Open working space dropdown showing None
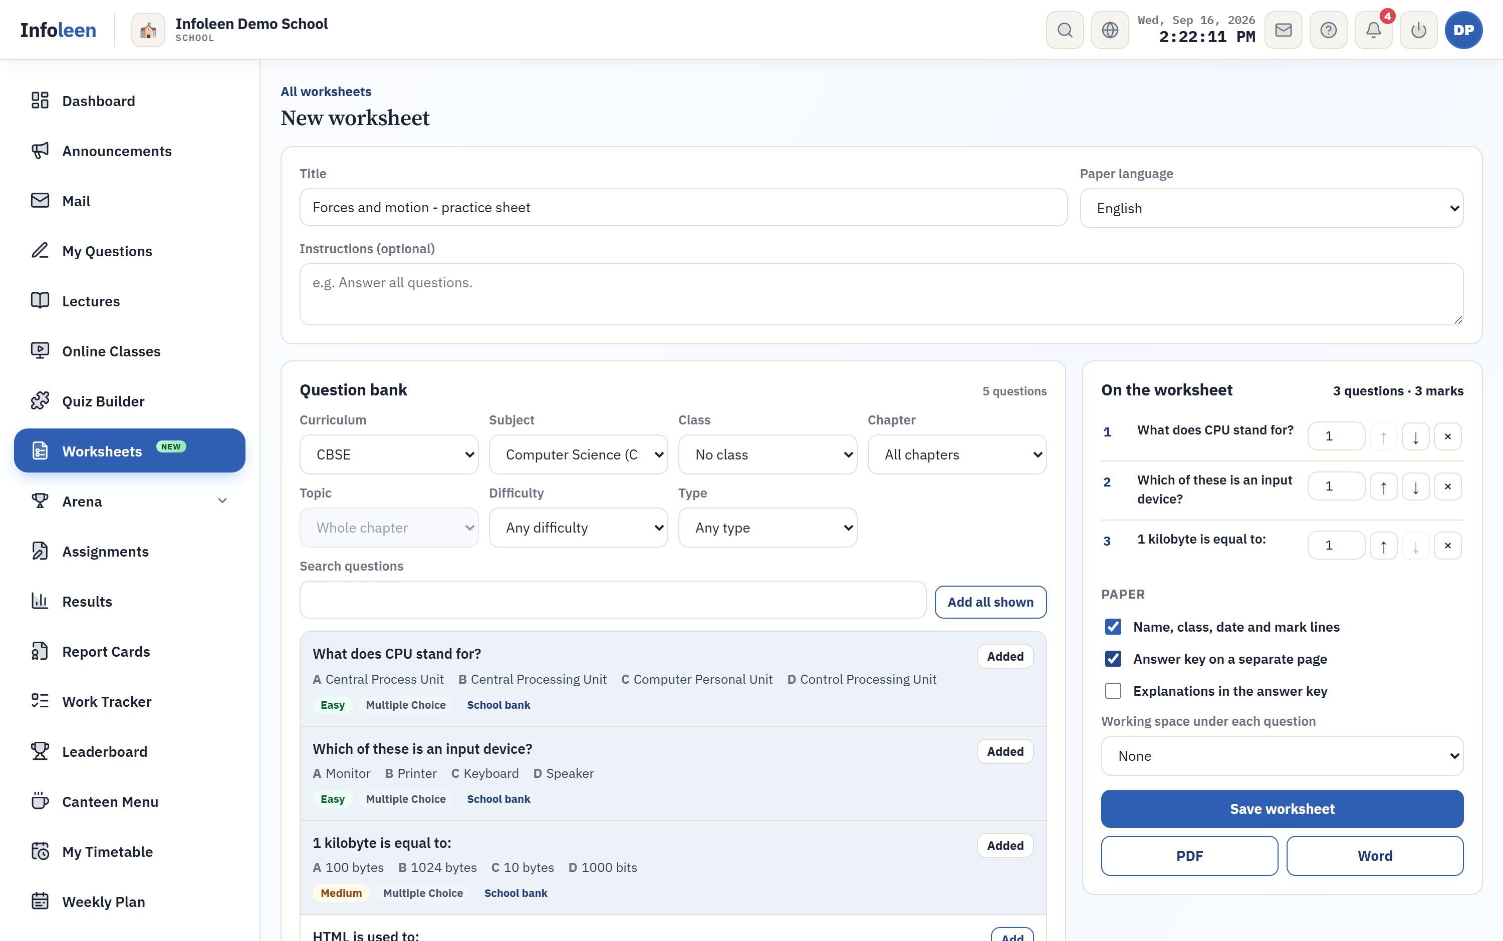1503x941 pixels. (1282, 756)
